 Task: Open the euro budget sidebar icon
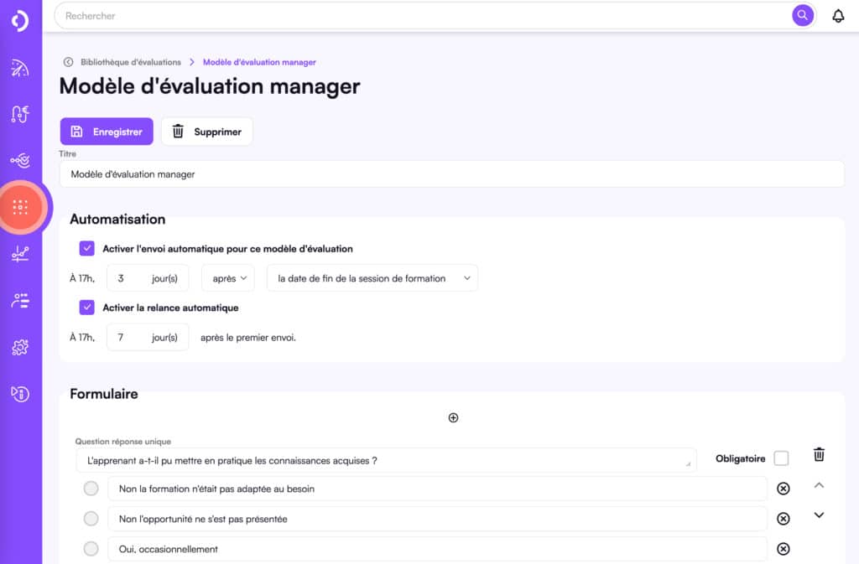tap(20, 114)
